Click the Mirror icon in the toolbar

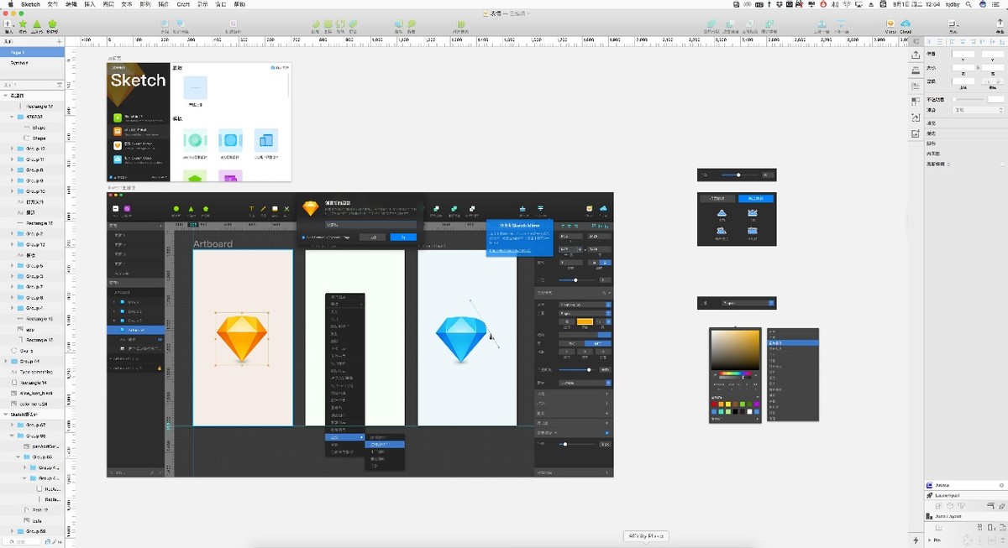(890, 24)
